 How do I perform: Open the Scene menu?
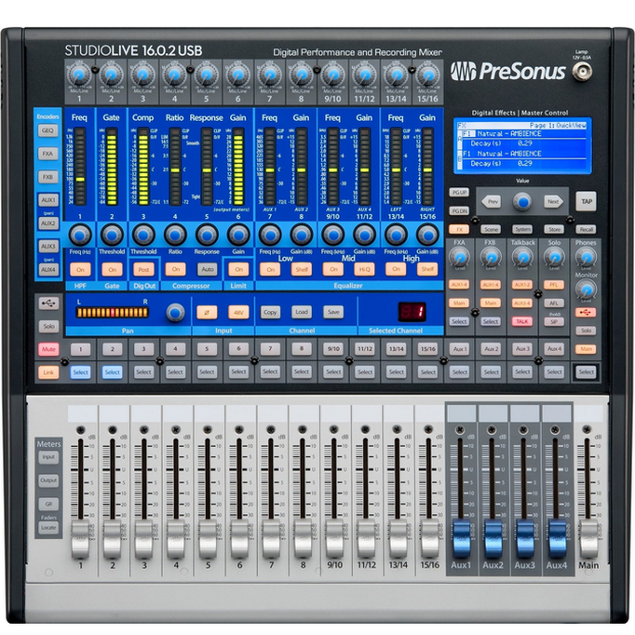(x=491, y=230)
